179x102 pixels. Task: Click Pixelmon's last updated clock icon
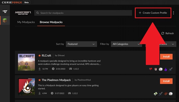click(x=52, y=93)
